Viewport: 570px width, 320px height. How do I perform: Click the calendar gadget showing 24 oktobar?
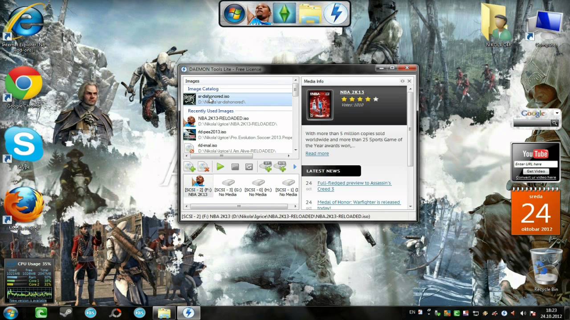(536, 211)
